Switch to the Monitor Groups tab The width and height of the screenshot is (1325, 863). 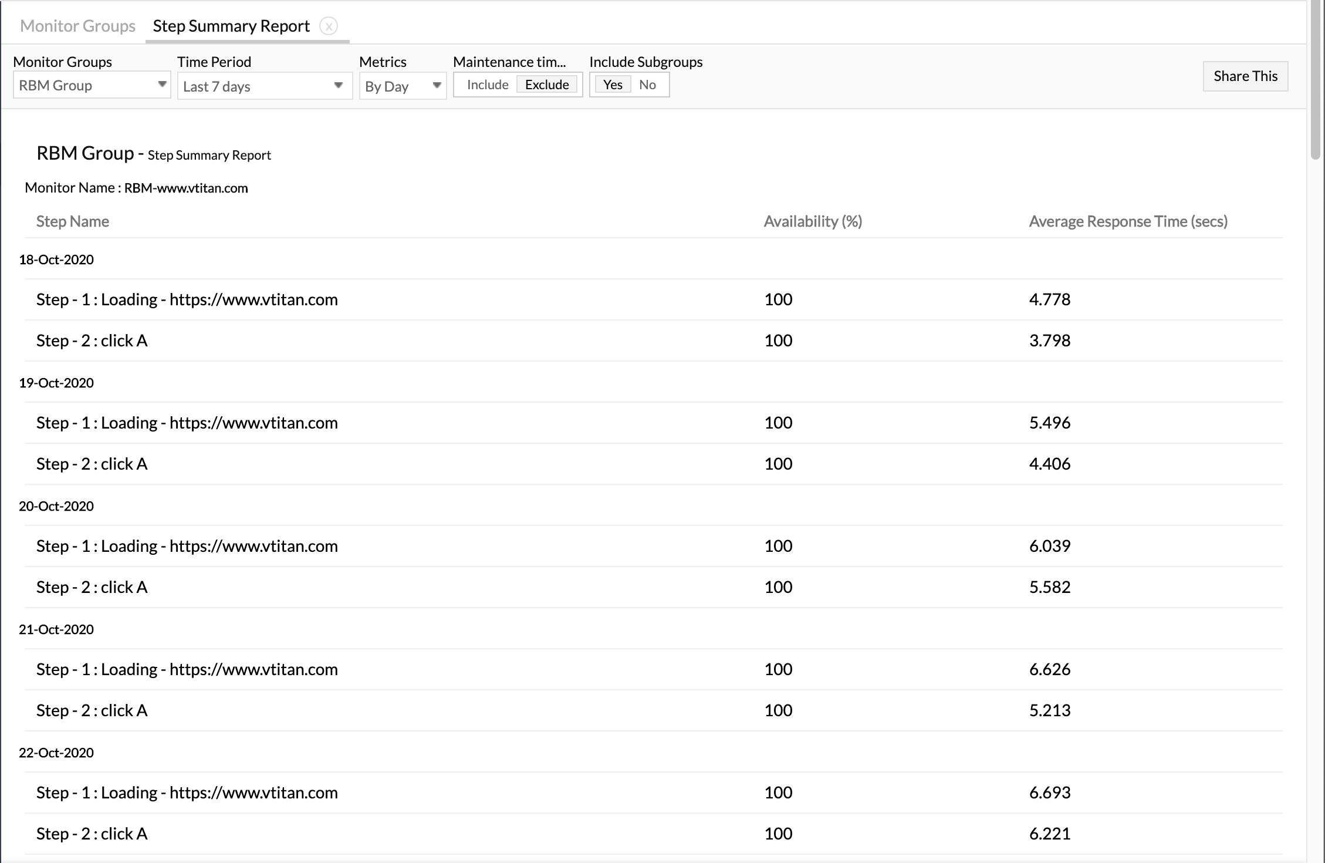77,26
